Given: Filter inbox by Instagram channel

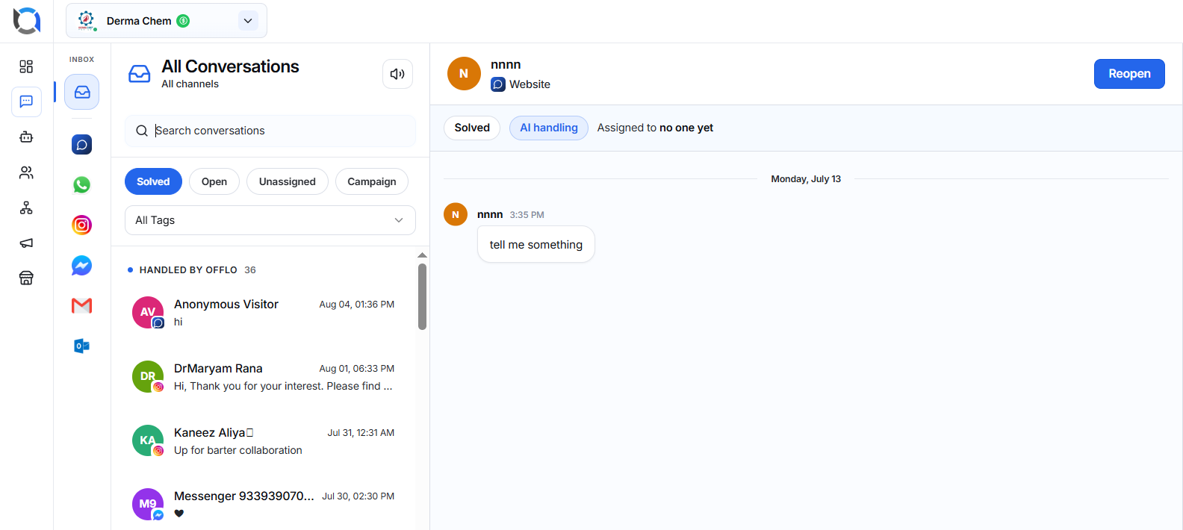Looking at the screenshot, I should [x=82, y=225].
